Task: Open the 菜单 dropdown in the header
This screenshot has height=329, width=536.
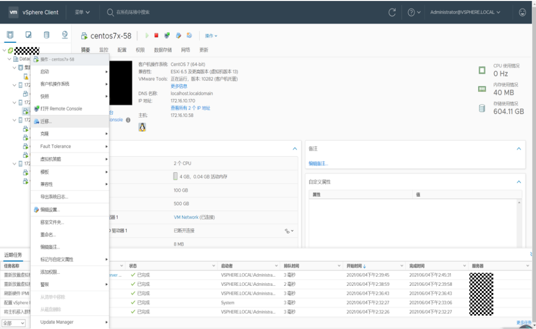Action: [x=82, y=12]
